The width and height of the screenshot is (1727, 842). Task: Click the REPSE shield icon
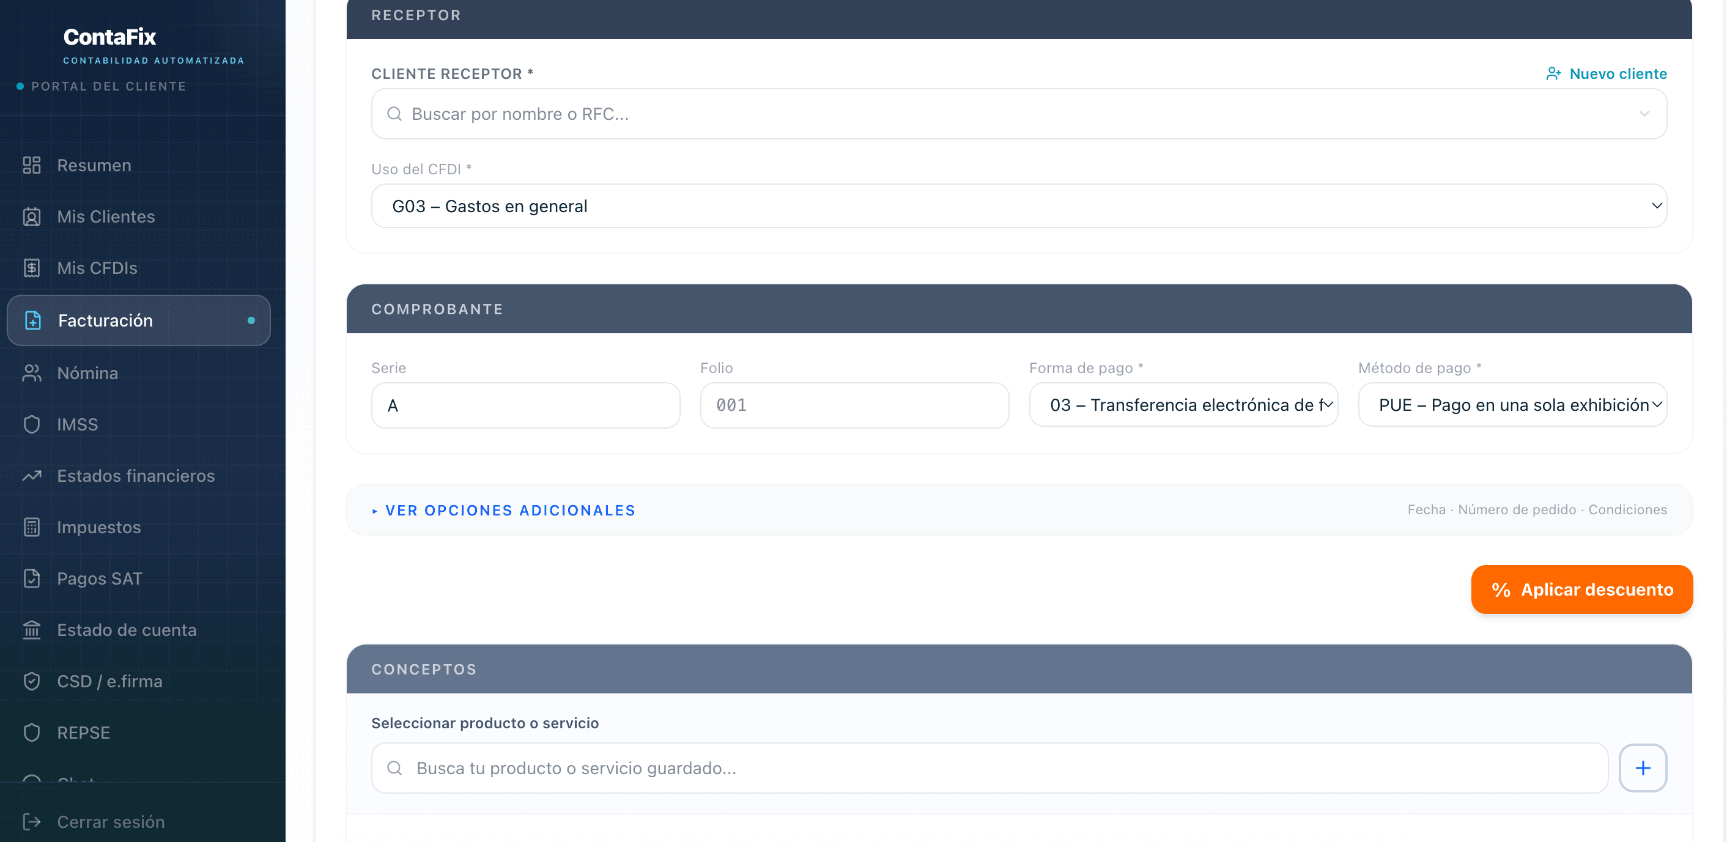32,733
